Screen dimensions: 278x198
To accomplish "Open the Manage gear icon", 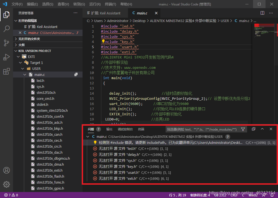I will 7,184.
